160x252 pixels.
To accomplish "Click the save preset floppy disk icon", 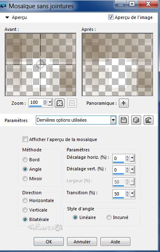I will (x=124, y=120).
